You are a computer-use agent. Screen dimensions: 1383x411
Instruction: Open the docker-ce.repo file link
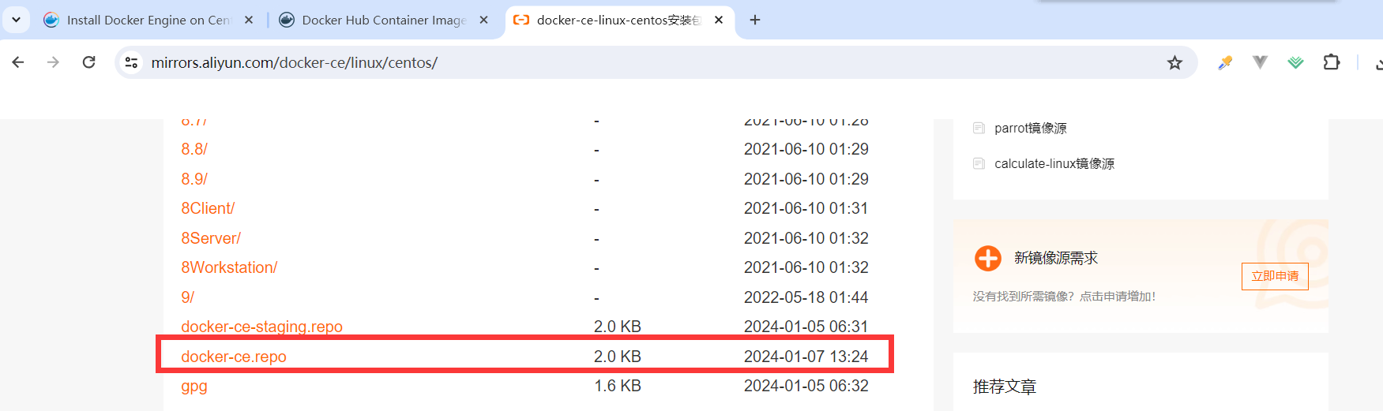click(x=234, y=357)
